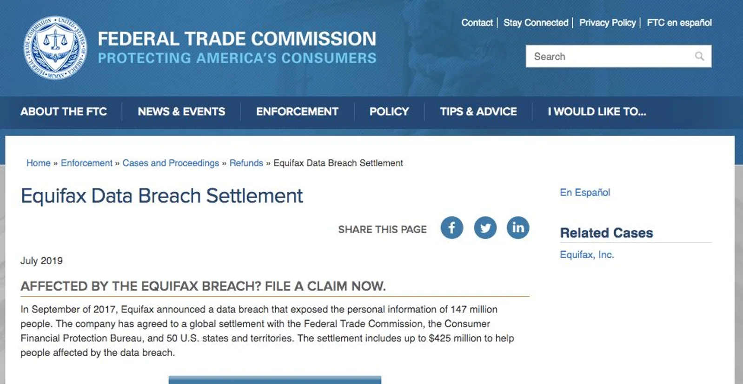Open the Equifax, Inc. related case

587,254
